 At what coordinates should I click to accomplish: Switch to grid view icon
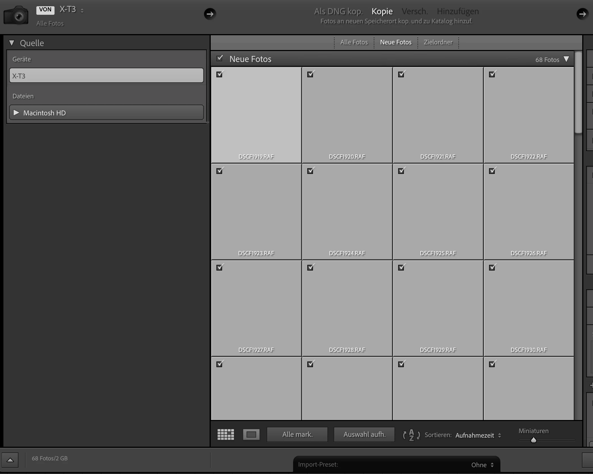coord(225,434)
